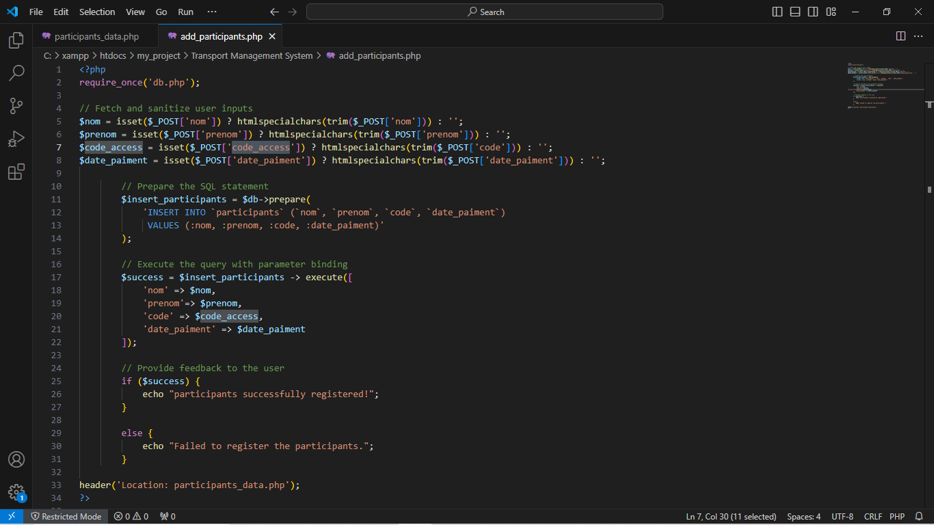Go back with the left arrow
The image size is (934, 525).
(x=274, y=12)
